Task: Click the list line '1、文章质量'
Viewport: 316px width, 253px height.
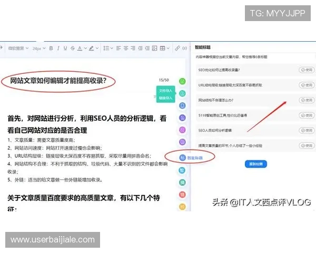Action: click(41, 140)
